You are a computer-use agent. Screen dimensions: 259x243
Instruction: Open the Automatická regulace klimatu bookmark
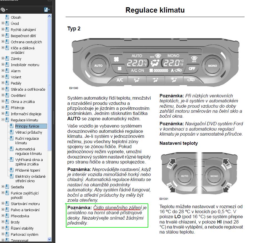(28, 151)
